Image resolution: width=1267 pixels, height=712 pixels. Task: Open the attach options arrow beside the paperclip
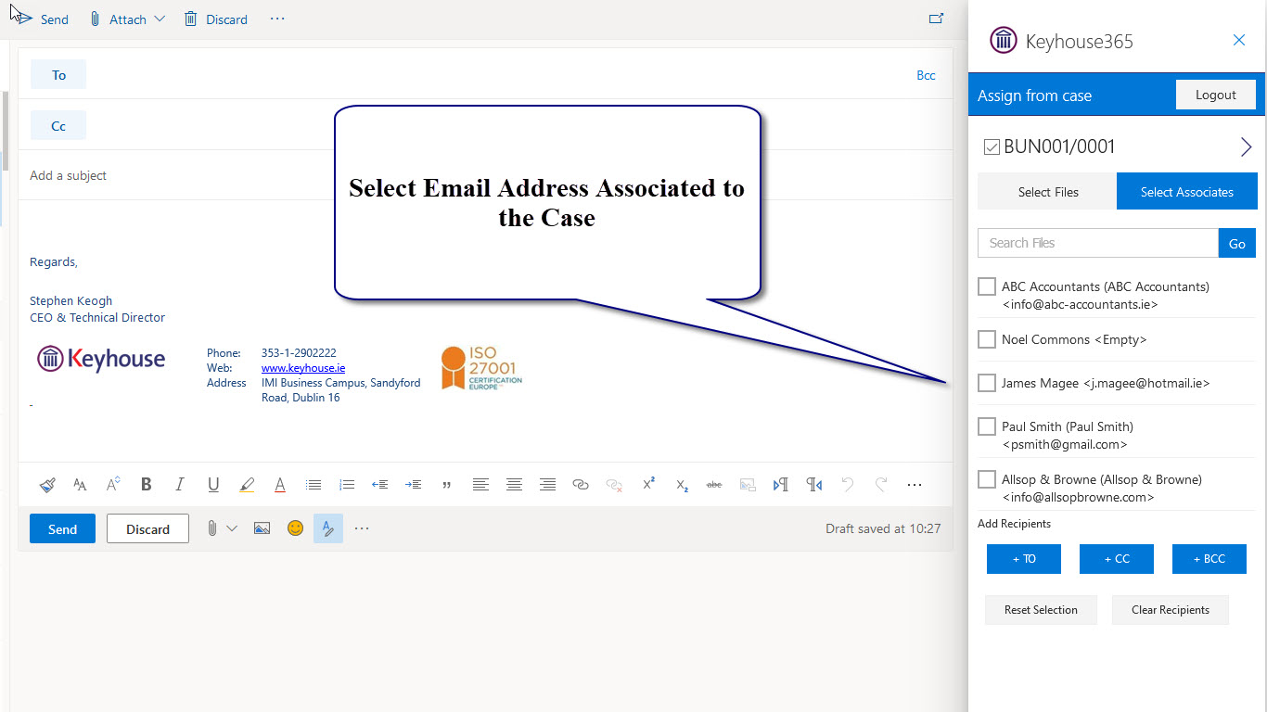(232, 528)
